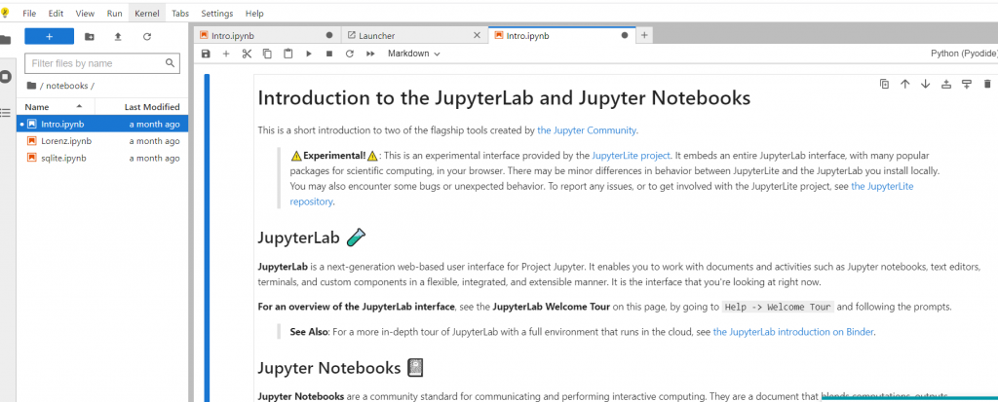Restart the kernel from toolbar
The height and width of the screenshot is (402, 998).
click(350, 55)
